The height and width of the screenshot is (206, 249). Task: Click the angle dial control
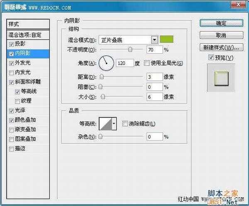(x=107, y=63)
